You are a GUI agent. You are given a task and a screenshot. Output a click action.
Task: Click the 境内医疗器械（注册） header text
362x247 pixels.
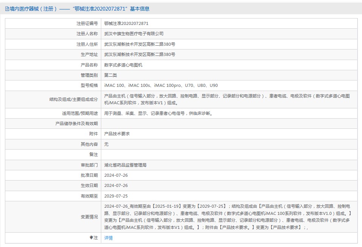pos(32,8)
